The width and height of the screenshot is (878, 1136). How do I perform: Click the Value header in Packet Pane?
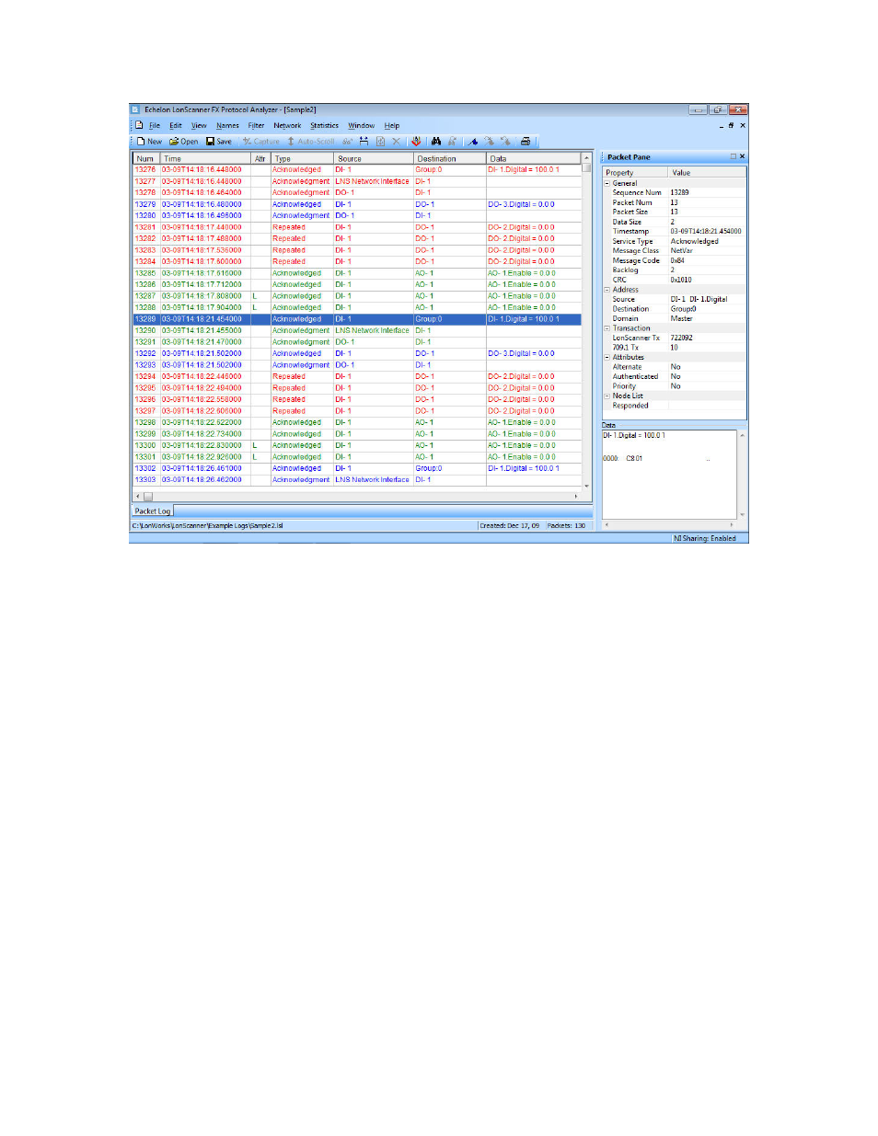click(x=707, y=172)
